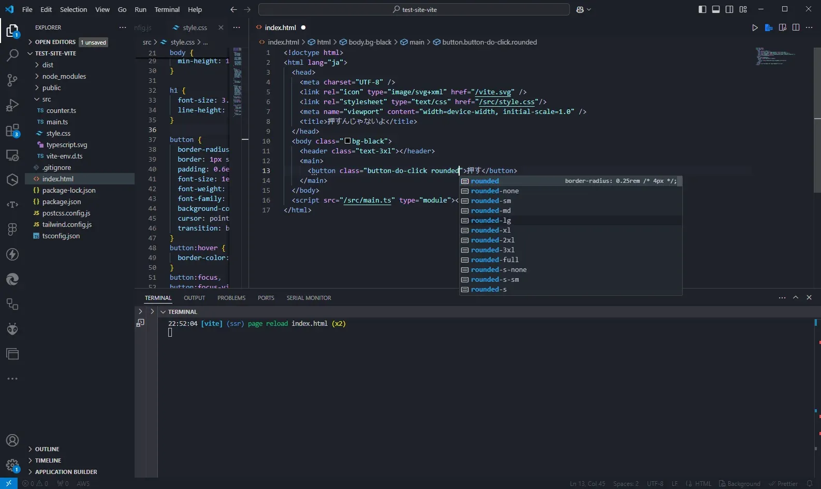Open the File menu
The height and width of the screenshot is (489, 821).
[x=27, y=9]
